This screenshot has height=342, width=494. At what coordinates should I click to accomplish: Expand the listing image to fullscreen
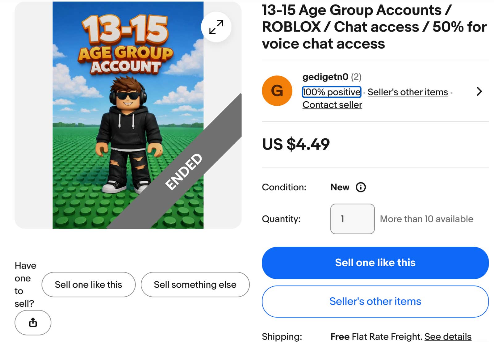216,27
